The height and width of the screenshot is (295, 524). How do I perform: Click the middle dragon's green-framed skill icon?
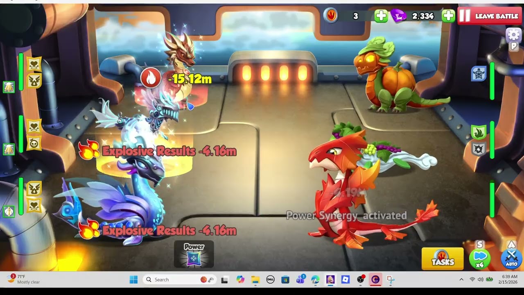(9, 149)
